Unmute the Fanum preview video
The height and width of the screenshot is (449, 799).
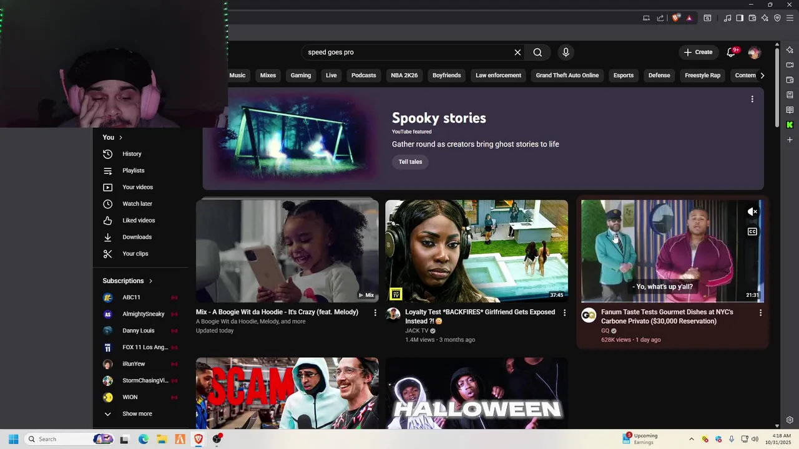(x=752, y=212)
